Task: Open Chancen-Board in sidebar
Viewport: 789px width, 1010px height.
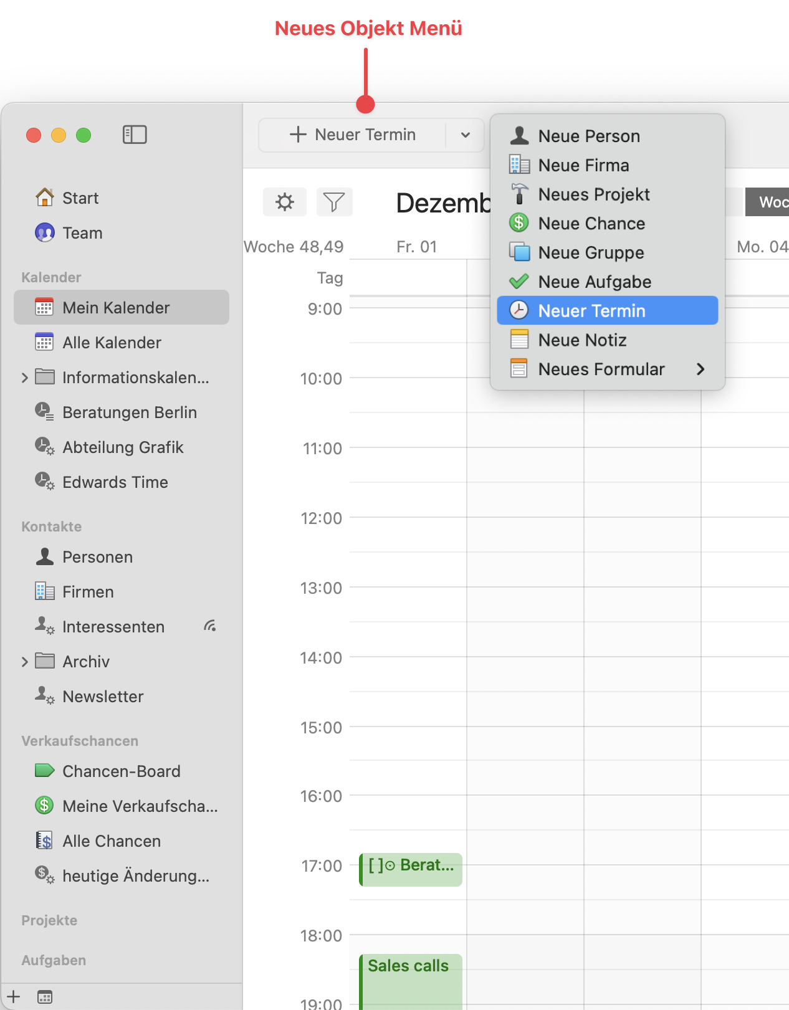Action: click(121, 771)
